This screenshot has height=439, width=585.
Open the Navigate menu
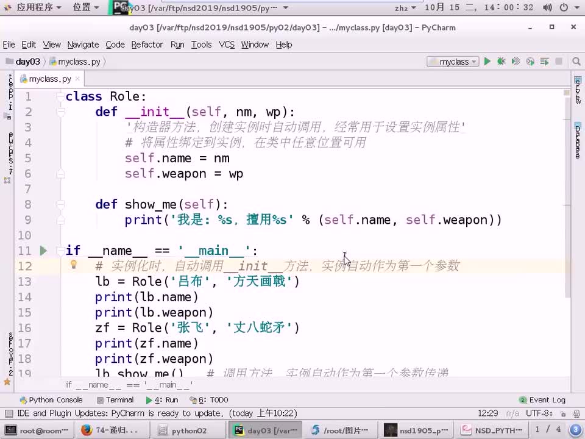(x=83, y=45)
